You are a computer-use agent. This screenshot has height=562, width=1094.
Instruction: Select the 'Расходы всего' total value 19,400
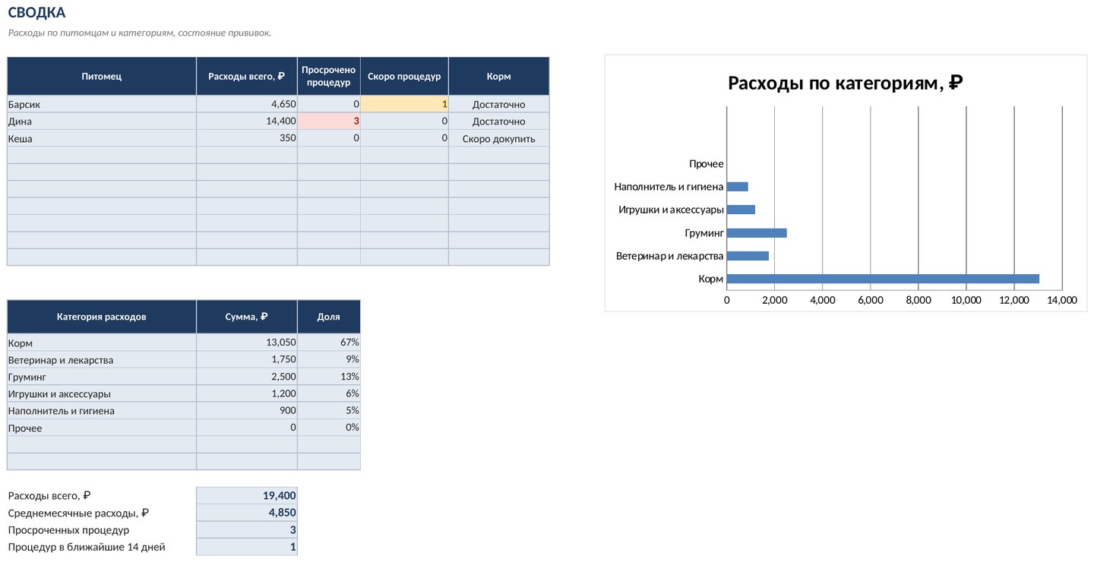pos(247,495)
